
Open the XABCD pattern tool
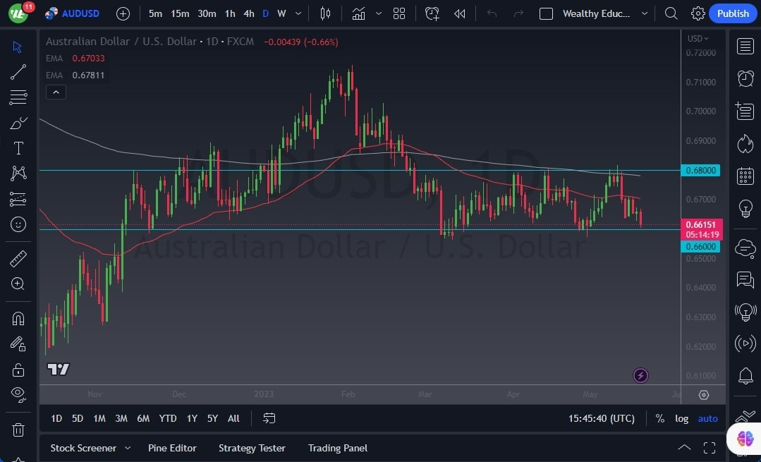point(18,173)
